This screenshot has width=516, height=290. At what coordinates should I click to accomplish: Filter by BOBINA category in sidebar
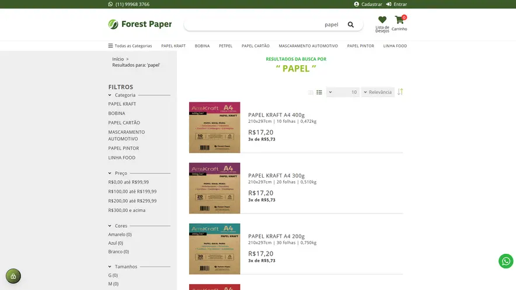pos(117,114)
